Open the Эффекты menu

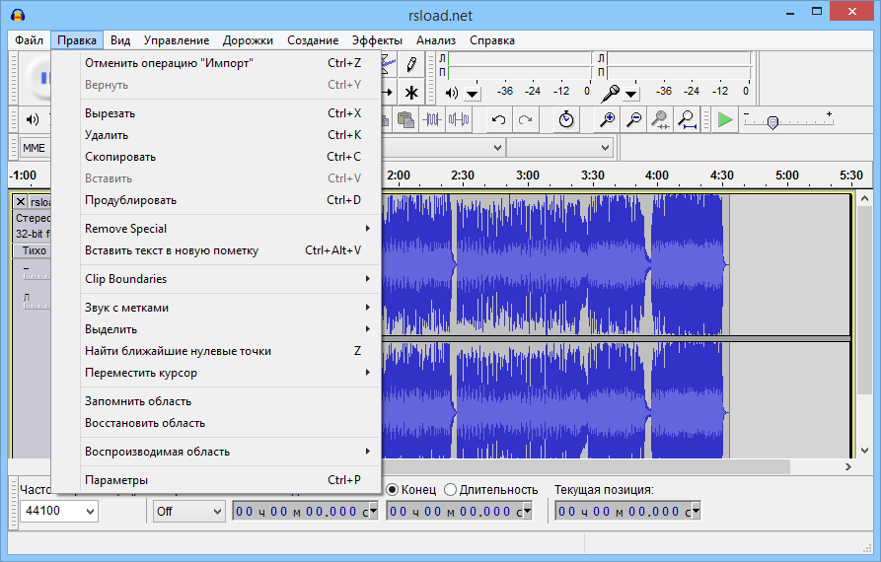(377, 40)
